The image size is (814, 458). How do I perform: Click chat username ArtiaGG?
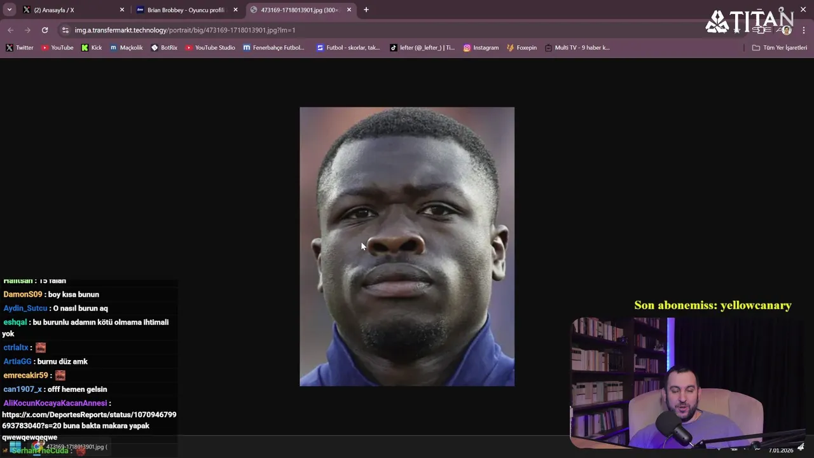17,362
